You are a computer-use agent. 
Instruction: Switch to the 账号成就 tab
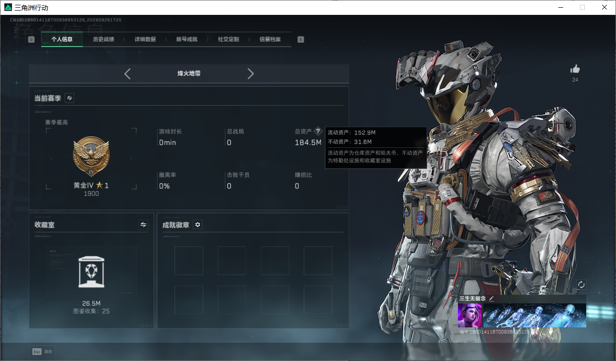(187, 39)
